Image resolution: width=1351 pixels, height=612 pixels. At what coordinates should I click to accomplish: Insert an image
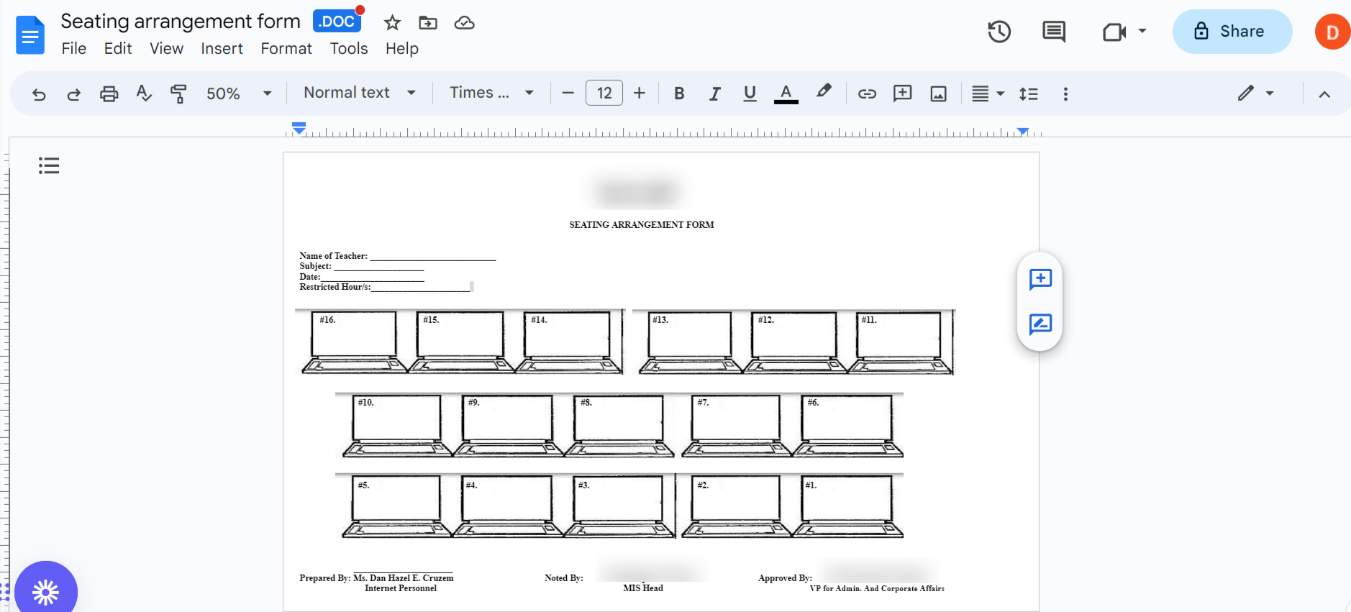(x=938, y=93)
